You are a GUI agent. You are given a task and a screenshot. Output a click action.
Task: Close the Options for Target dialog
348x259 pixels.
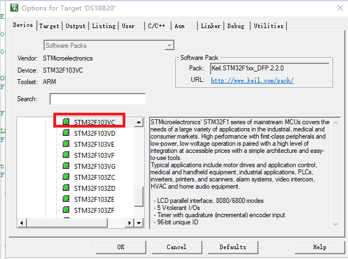(340, 8)
